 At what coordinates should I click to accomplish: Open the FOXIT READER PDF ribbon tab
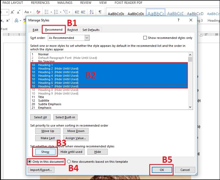coord(128,3)
